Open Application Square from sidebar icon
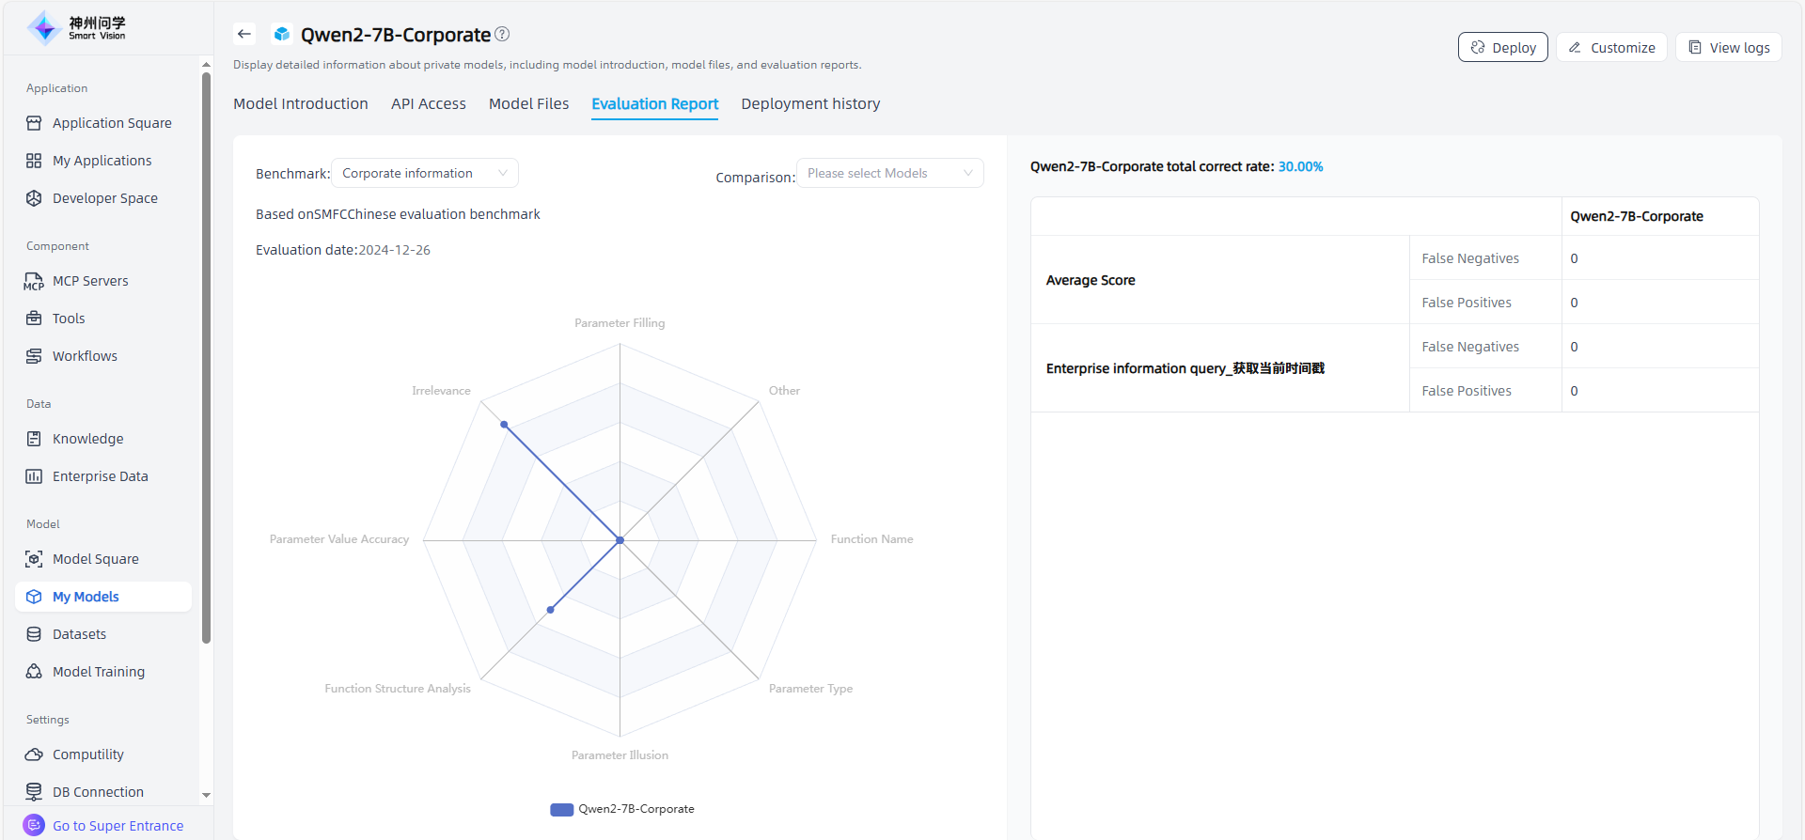 (x=34, y=123)
